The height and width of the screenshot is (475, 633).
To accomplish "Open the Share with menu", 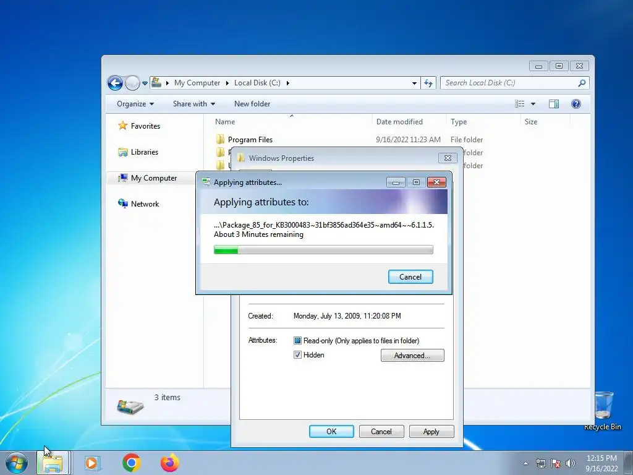I will [193, 104].
